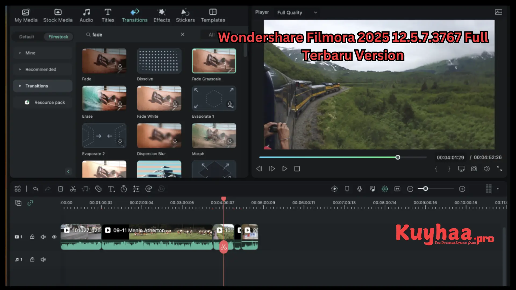Open the Resource pack entry
516x290 pixels.
43,102
